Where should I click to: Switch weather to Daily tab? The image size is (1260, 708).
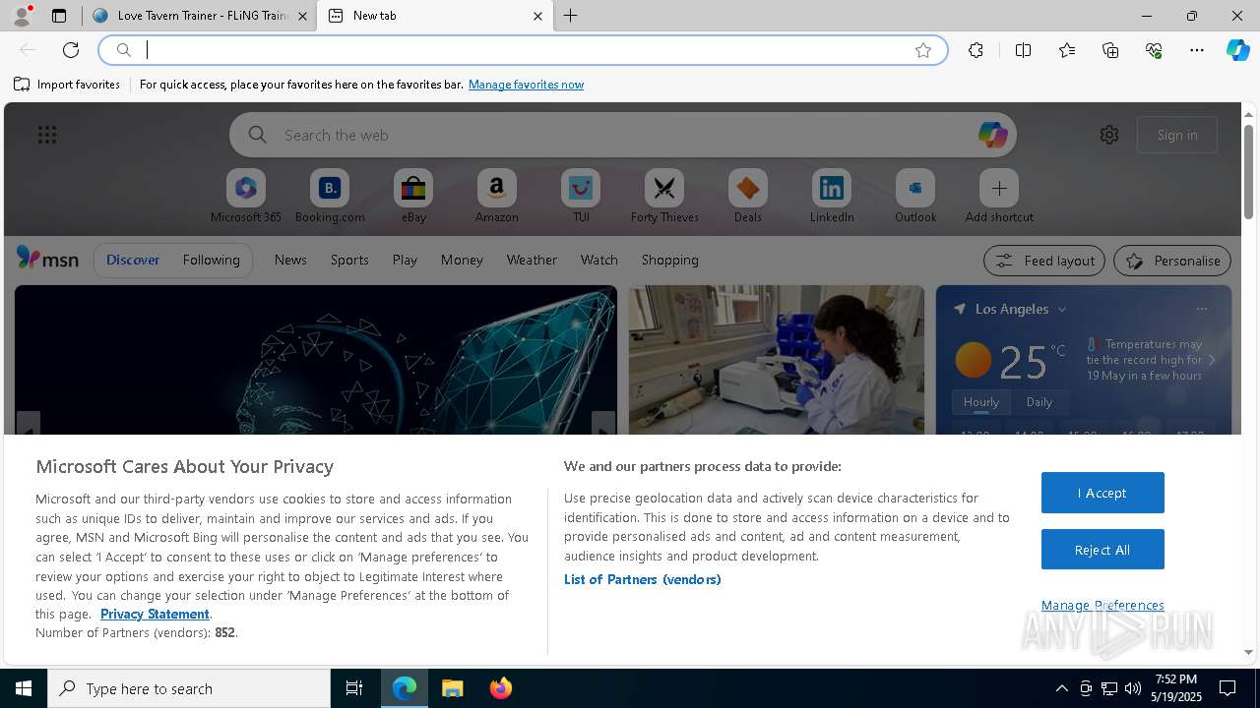pyautogui.click(x=1039, y=401)
